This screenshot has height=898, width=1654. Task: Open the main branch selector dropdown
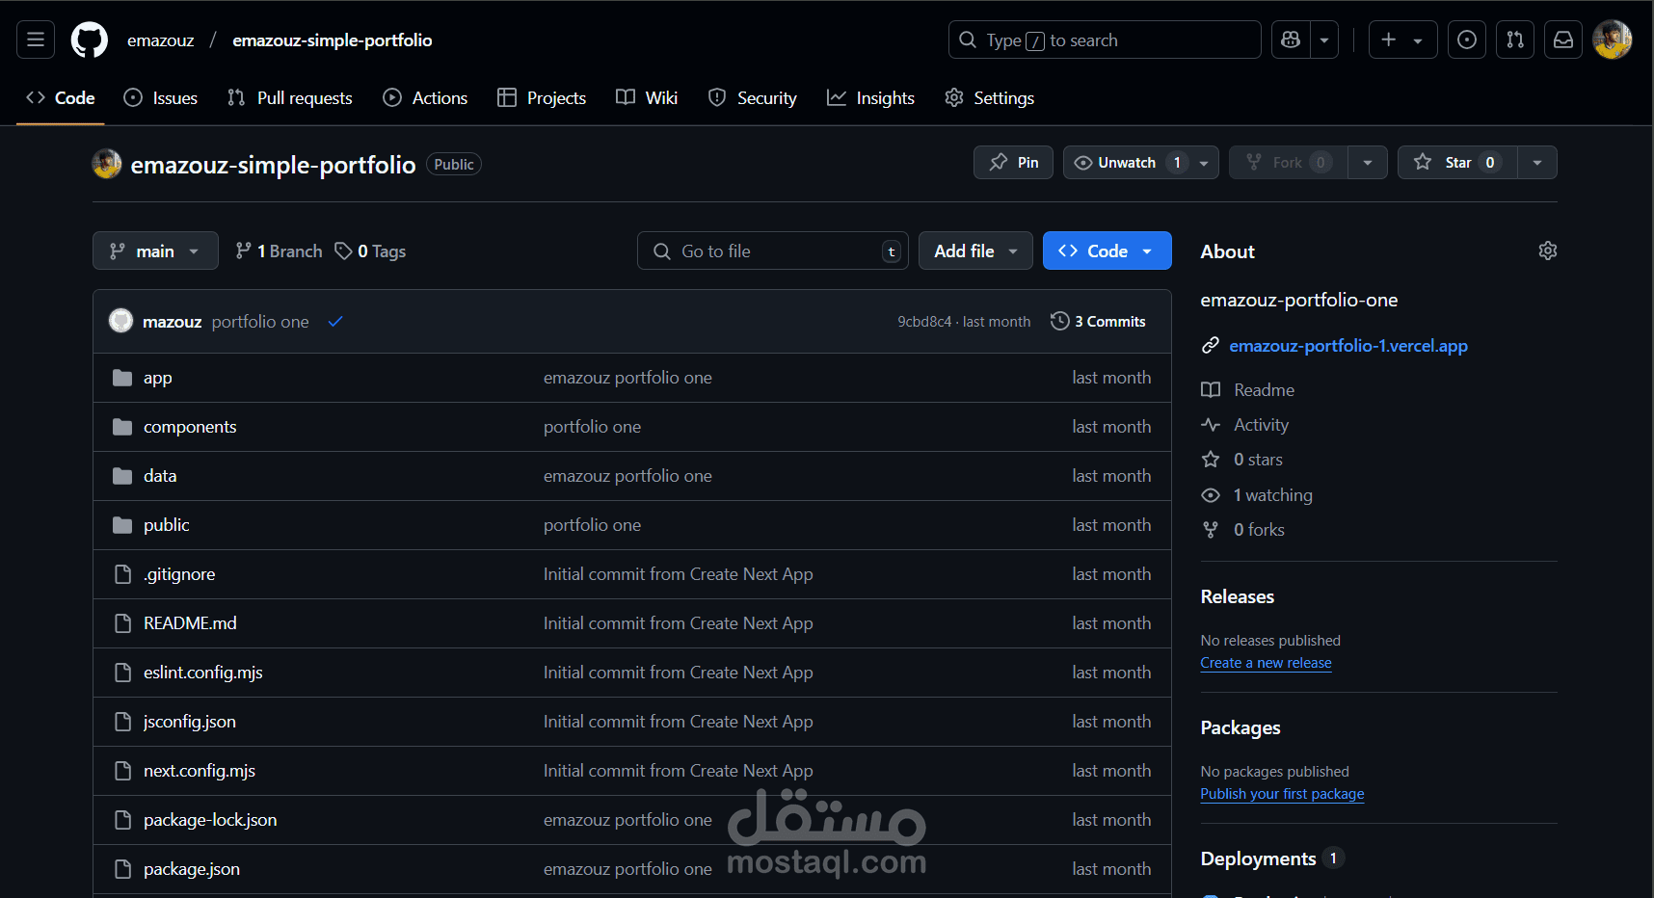155,251
